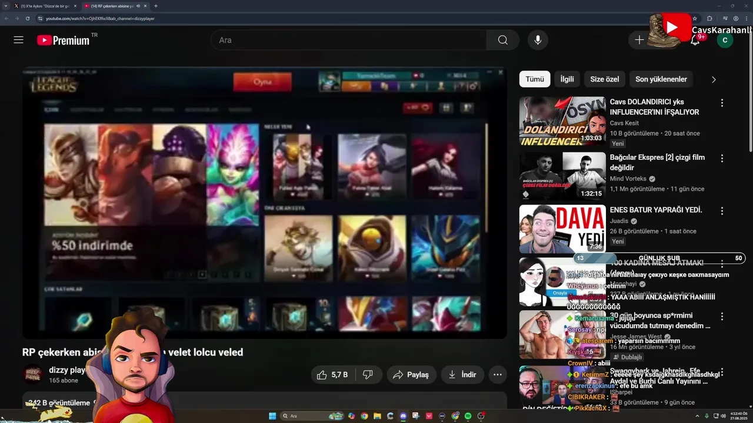Click the Ara search field on YouTube
753x423 pixels.
[x=348, y=40]
